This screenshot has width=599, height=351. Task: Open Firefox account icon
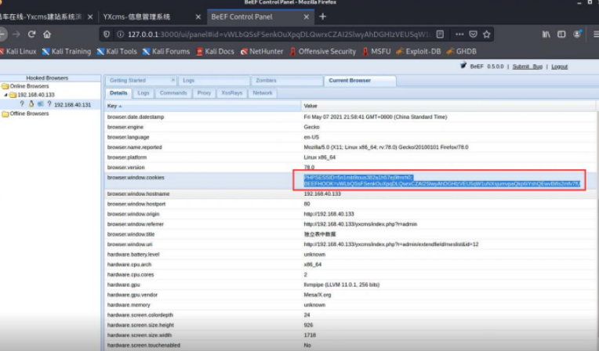(577, 34)
